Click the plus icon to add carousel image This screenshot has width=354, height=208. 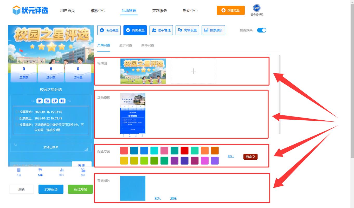(x=193, y=71)
